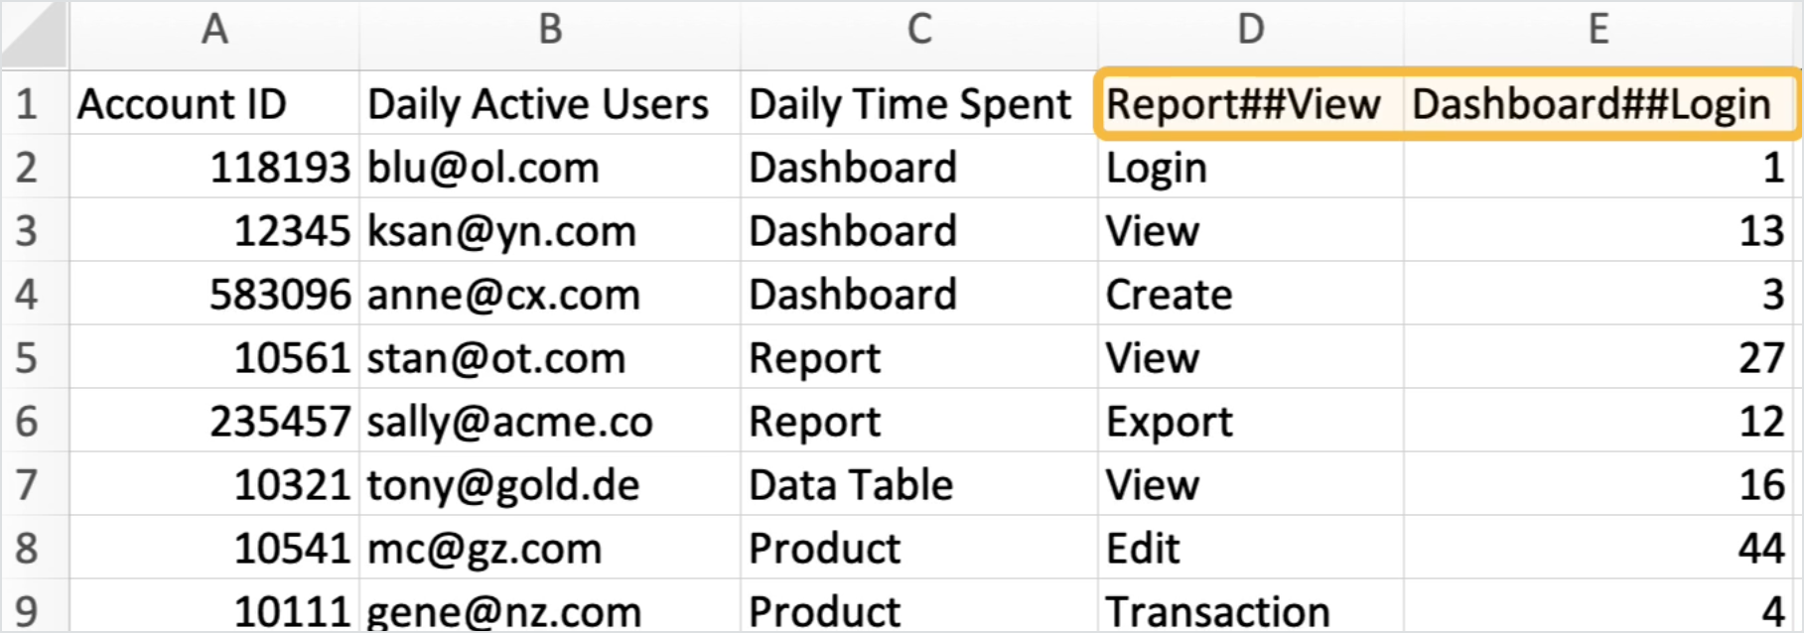Screen dimensions: 1804x633
Task: Click the select-all corner triangle
Action: 35,34
